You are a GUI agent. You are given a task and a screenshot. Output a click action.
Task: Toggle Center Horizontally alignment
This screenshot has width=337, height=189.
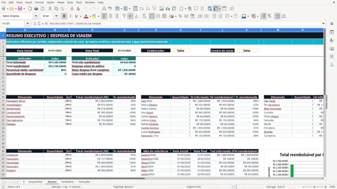coord(111,16)
